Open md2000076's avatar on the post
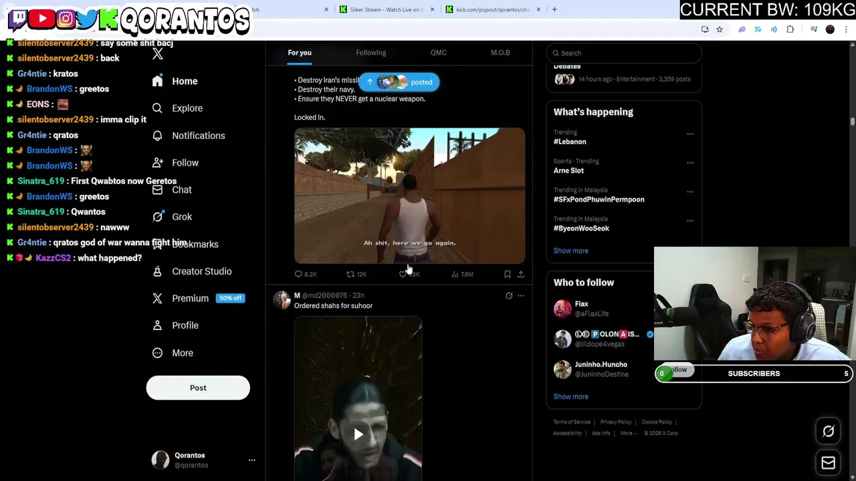This screenshot has height=481, width=856. click(282, 300)
